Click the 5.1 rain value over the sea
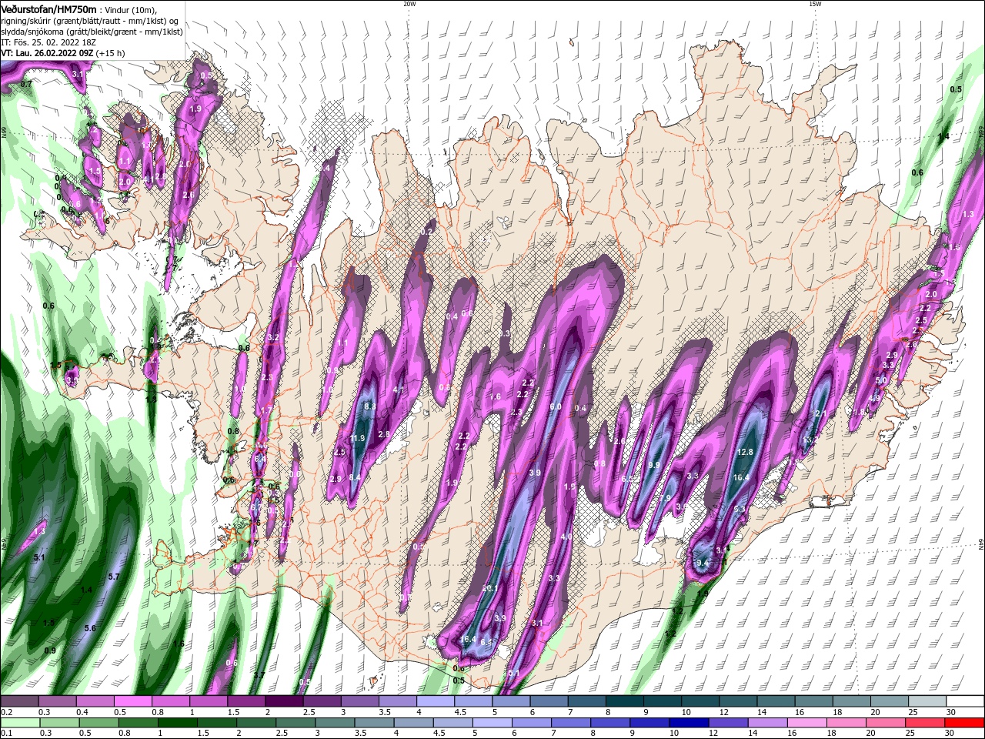The width and height of the screenshot is (985, 739). pos(39,557)
